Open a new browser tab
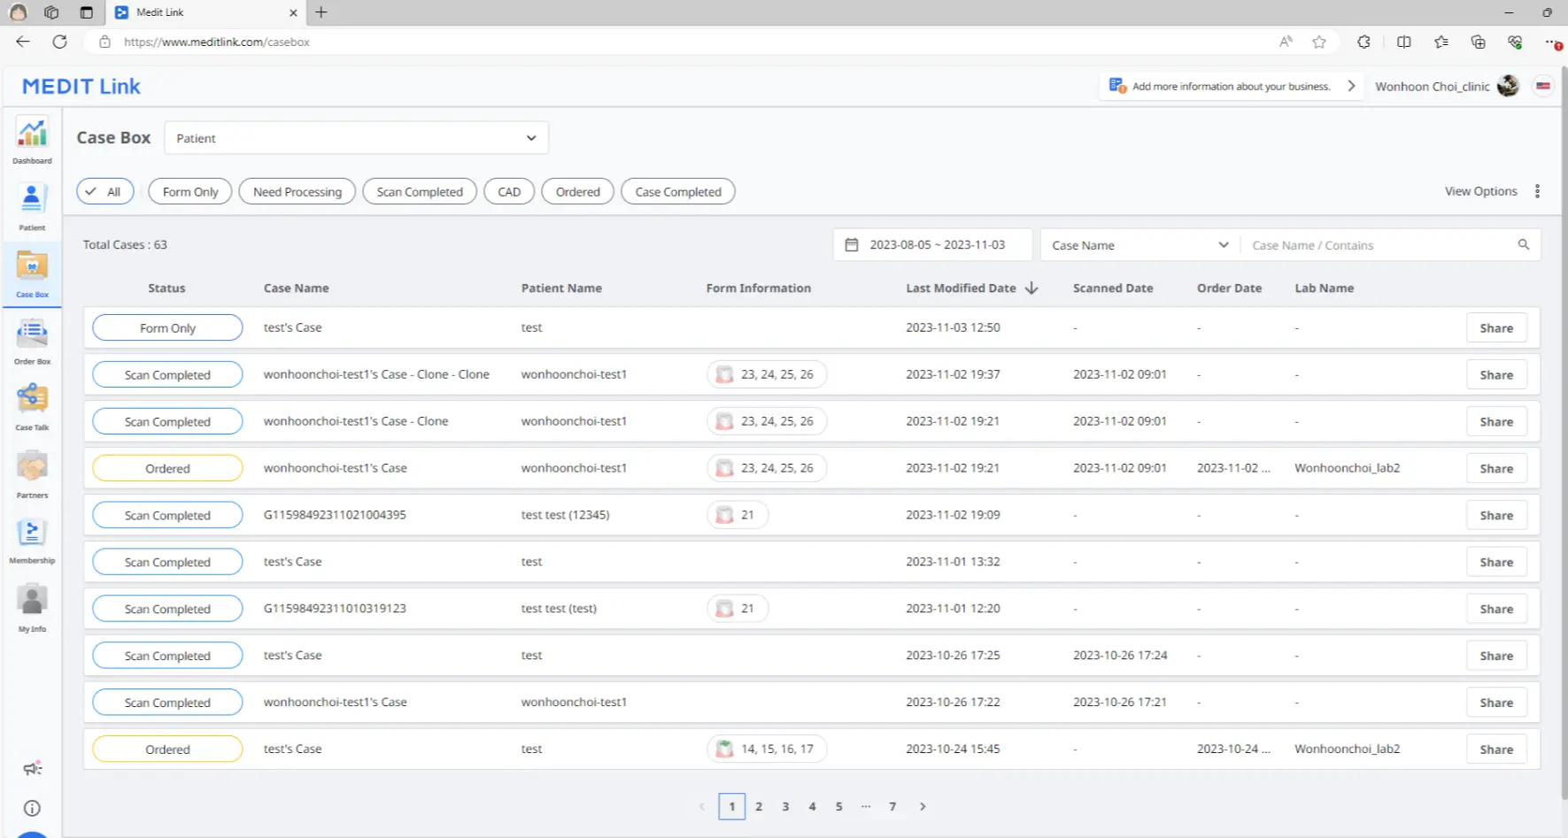 [321, 12]
